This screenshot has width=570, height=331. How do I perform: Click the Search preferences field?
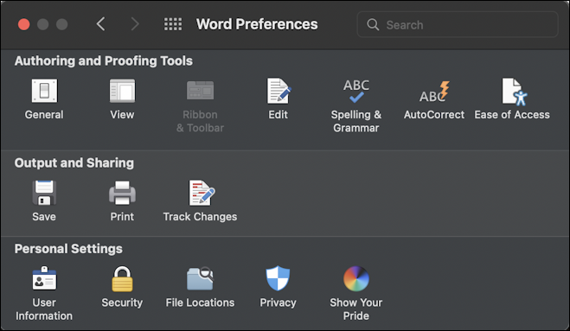click(458, 24)
